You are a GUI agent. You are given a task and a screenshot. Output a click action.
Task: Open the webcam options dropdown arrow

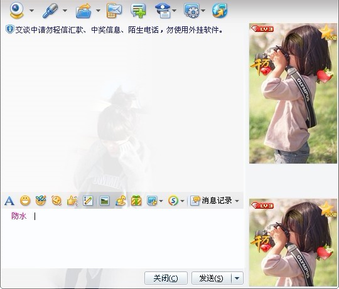click(31, 11)
